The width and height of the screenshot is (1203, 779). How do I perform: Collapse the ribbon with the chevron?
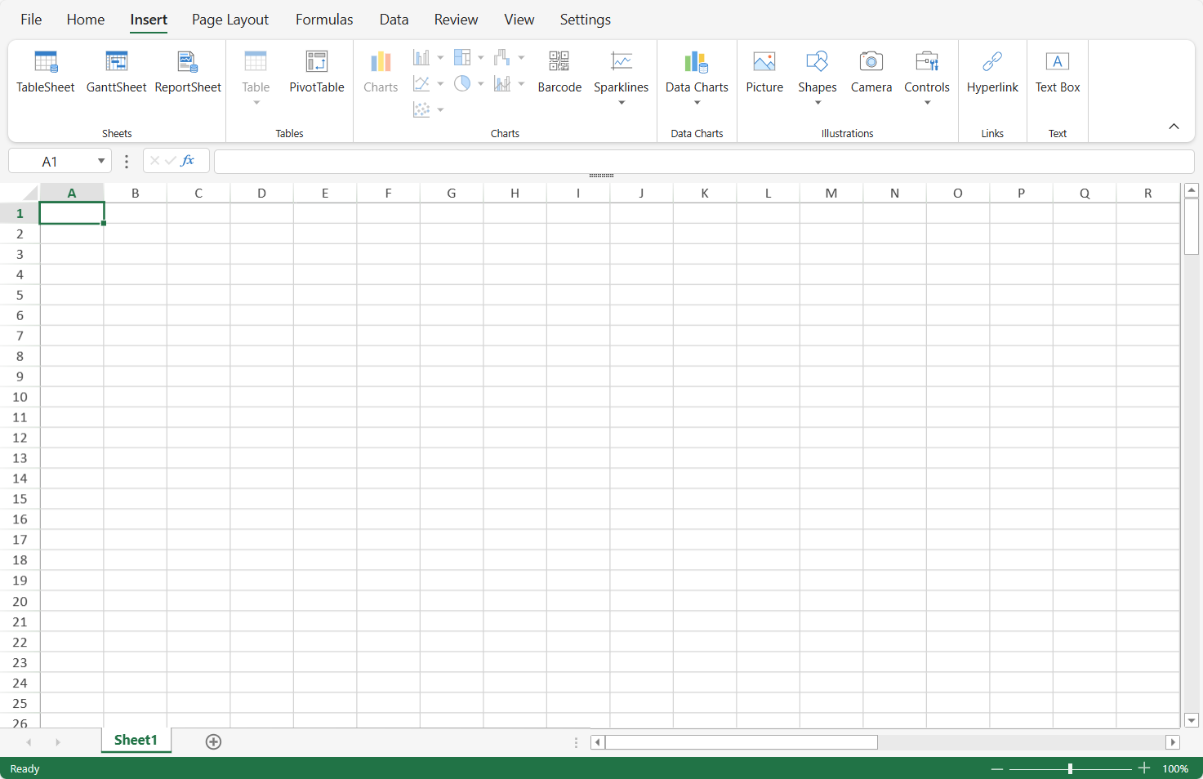point(1174,127)
